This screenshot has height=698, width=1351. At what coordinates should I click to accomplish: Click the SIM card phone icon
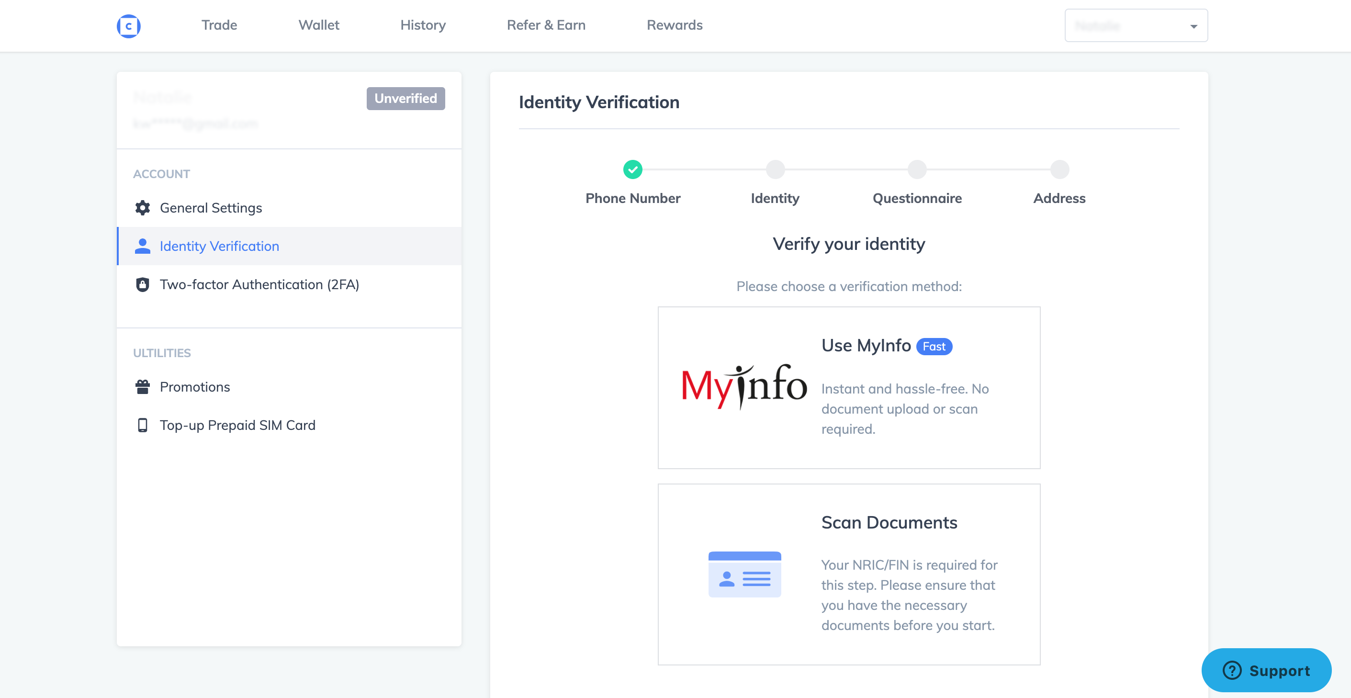142,425
